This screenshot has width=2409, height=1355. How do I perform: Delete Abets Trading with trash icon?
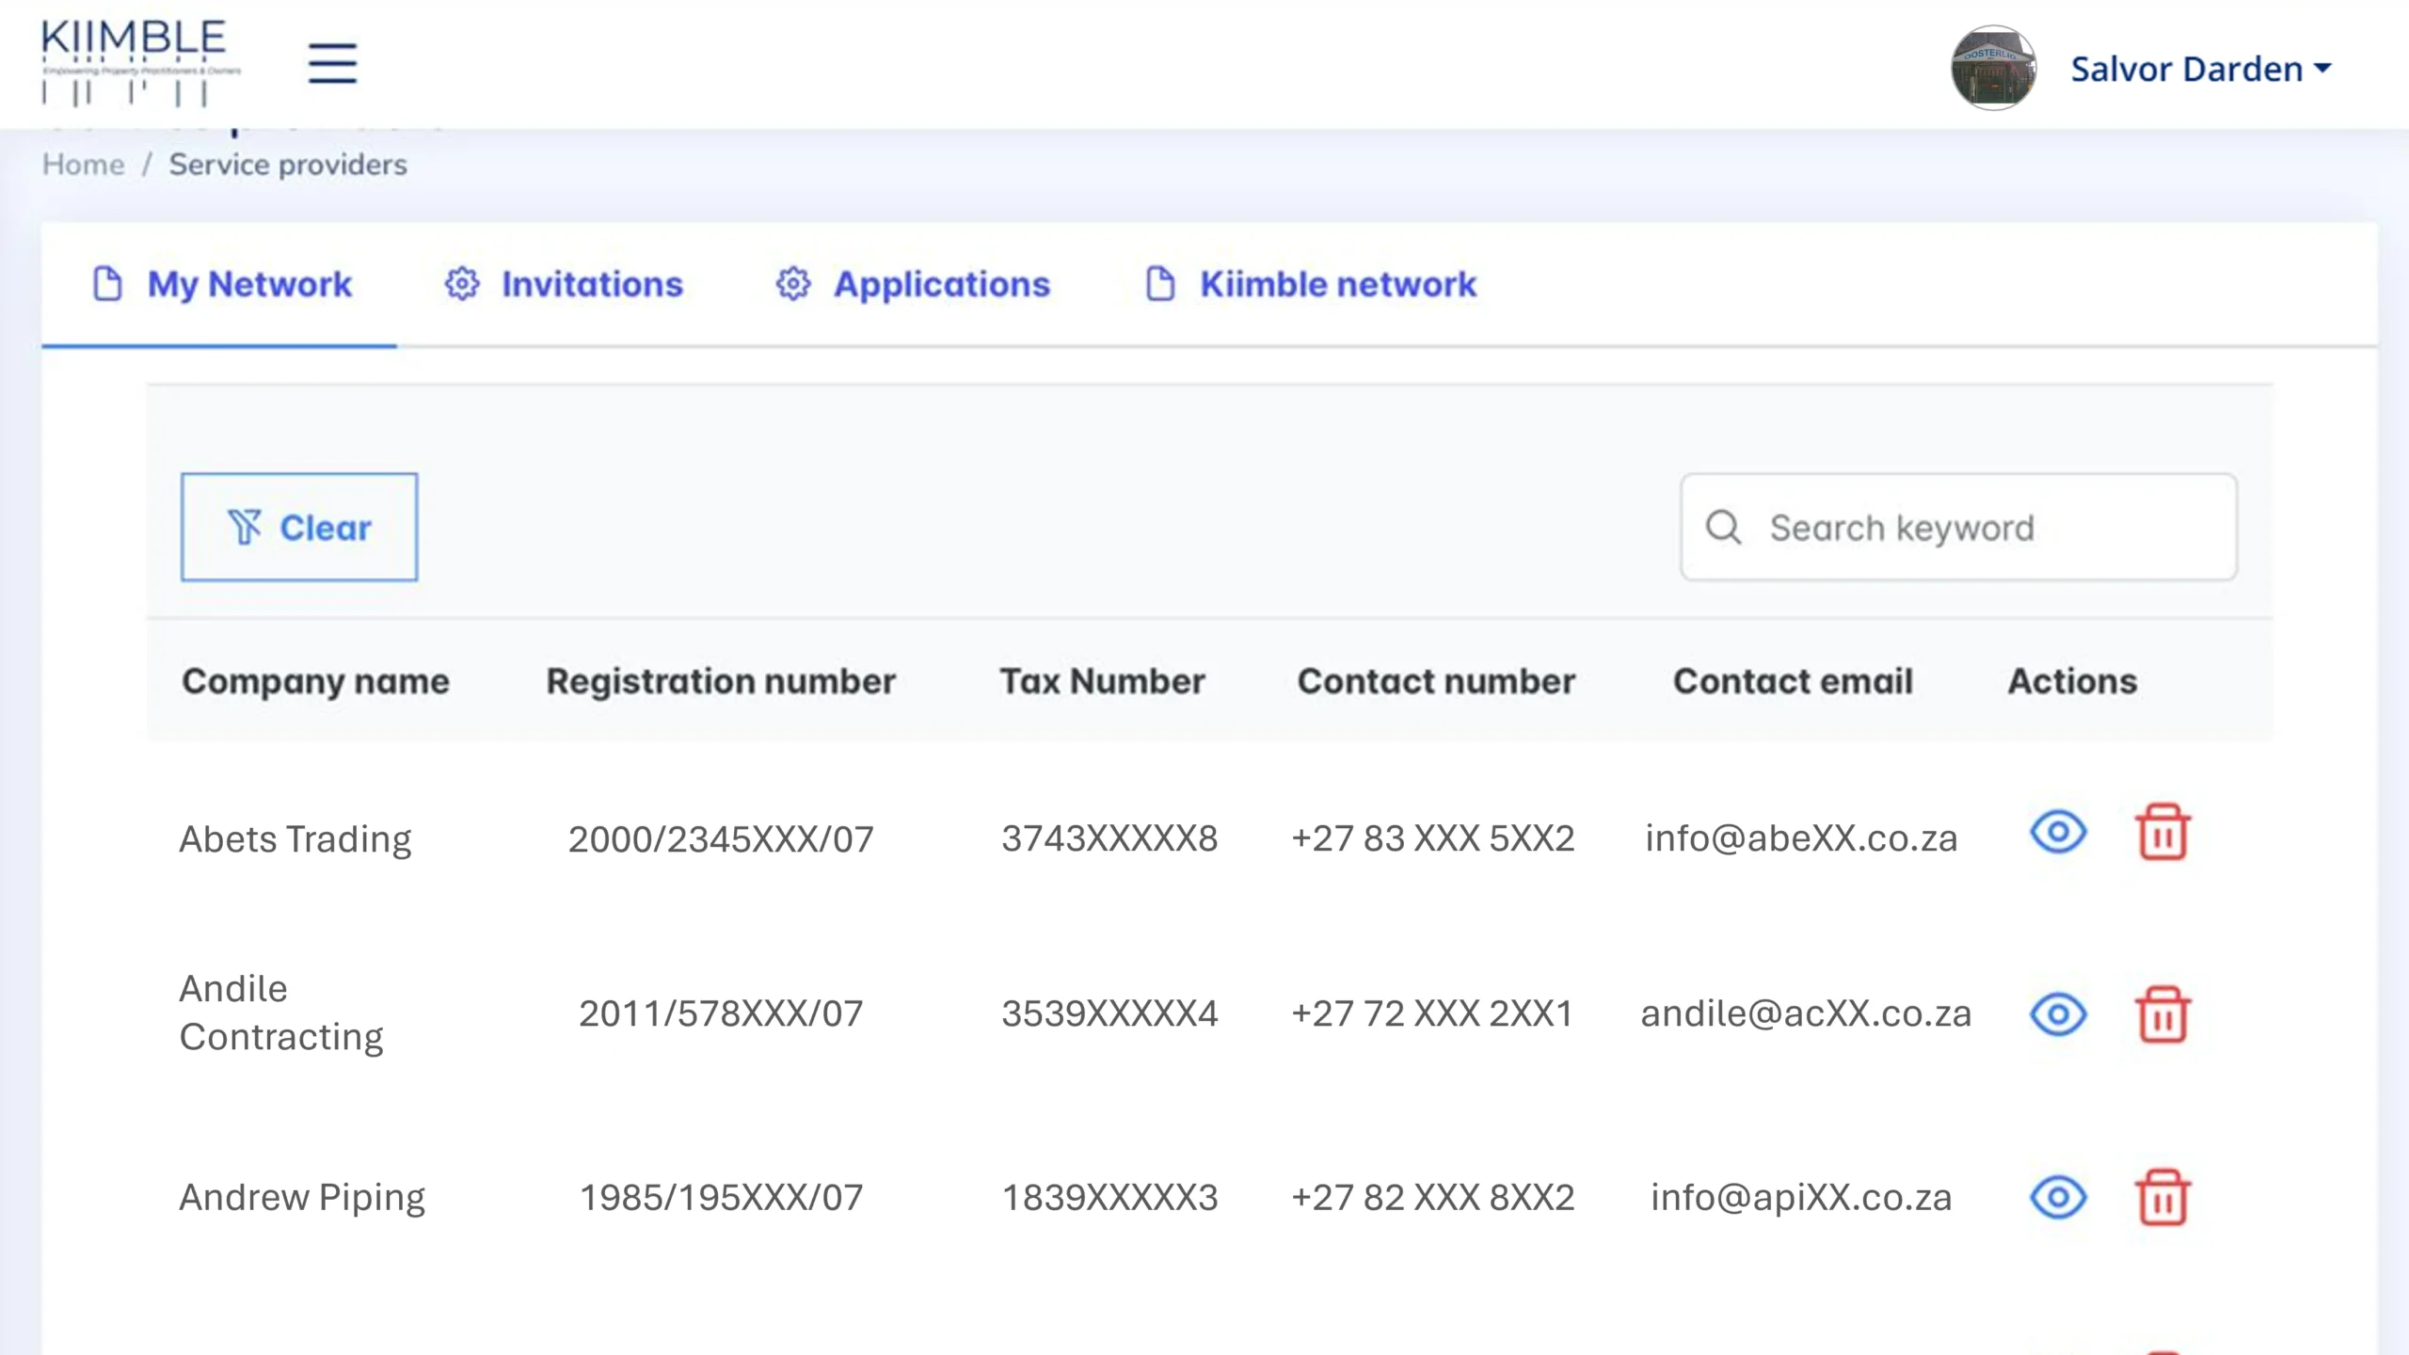(x=2162, y=833)
